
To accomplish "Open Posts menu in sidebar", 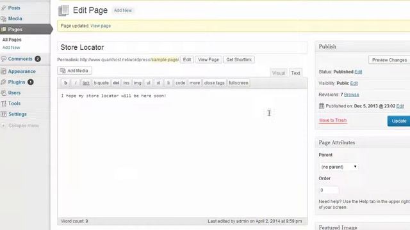I will point(14,8).
